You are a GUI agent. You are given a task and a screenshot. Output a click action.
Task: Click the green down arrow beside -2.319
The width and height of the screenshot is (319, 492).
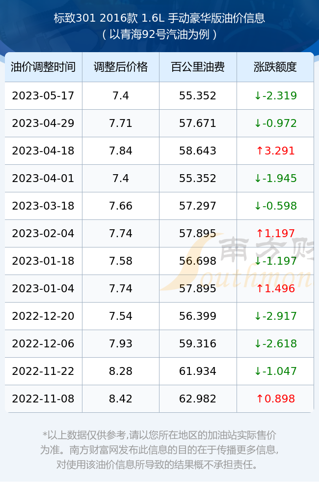(x=258, y=95)
